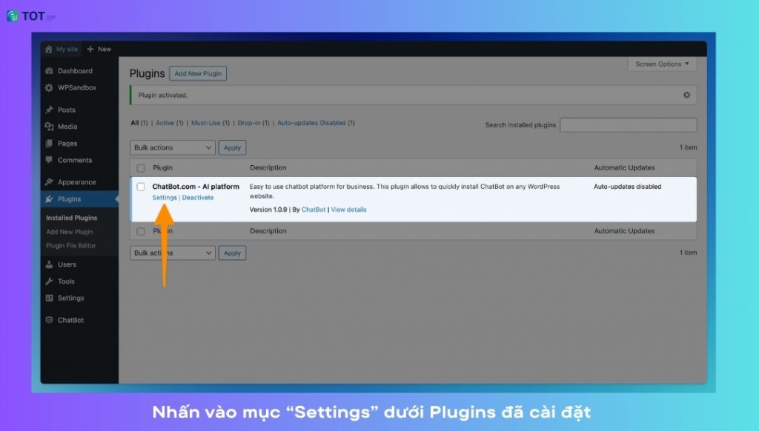
Task: Expand the Screen Options panel
Action: click(x=662, y=64)
